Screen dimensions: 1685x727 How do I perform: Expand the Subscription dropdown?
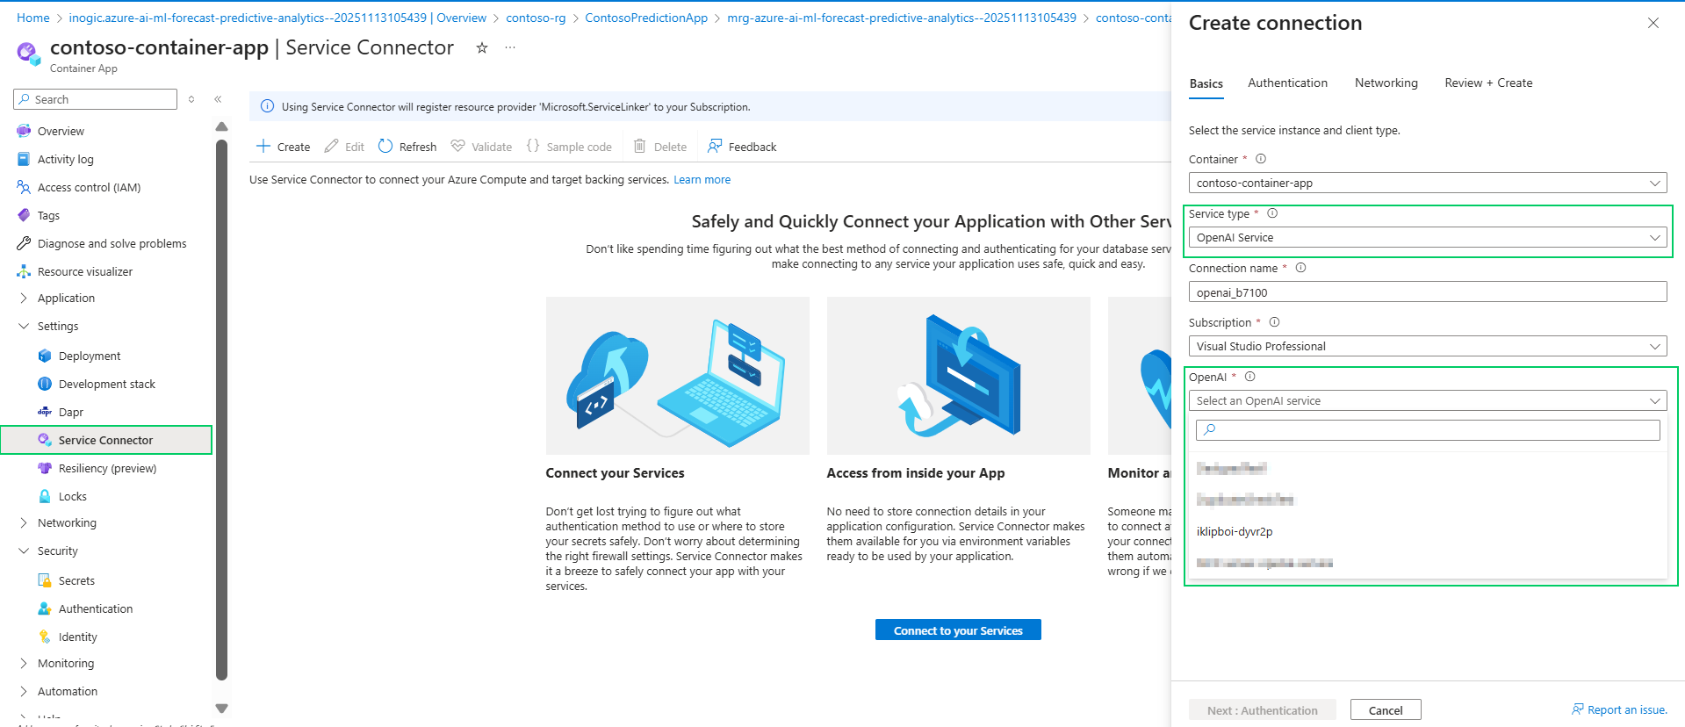(1427, 346)
